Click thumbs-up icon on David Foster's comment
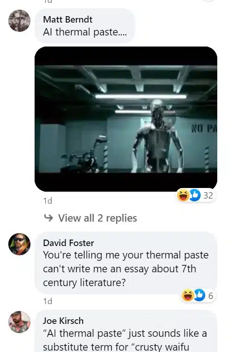The width and height of the screenshot is (244, 352). [200, 295]
